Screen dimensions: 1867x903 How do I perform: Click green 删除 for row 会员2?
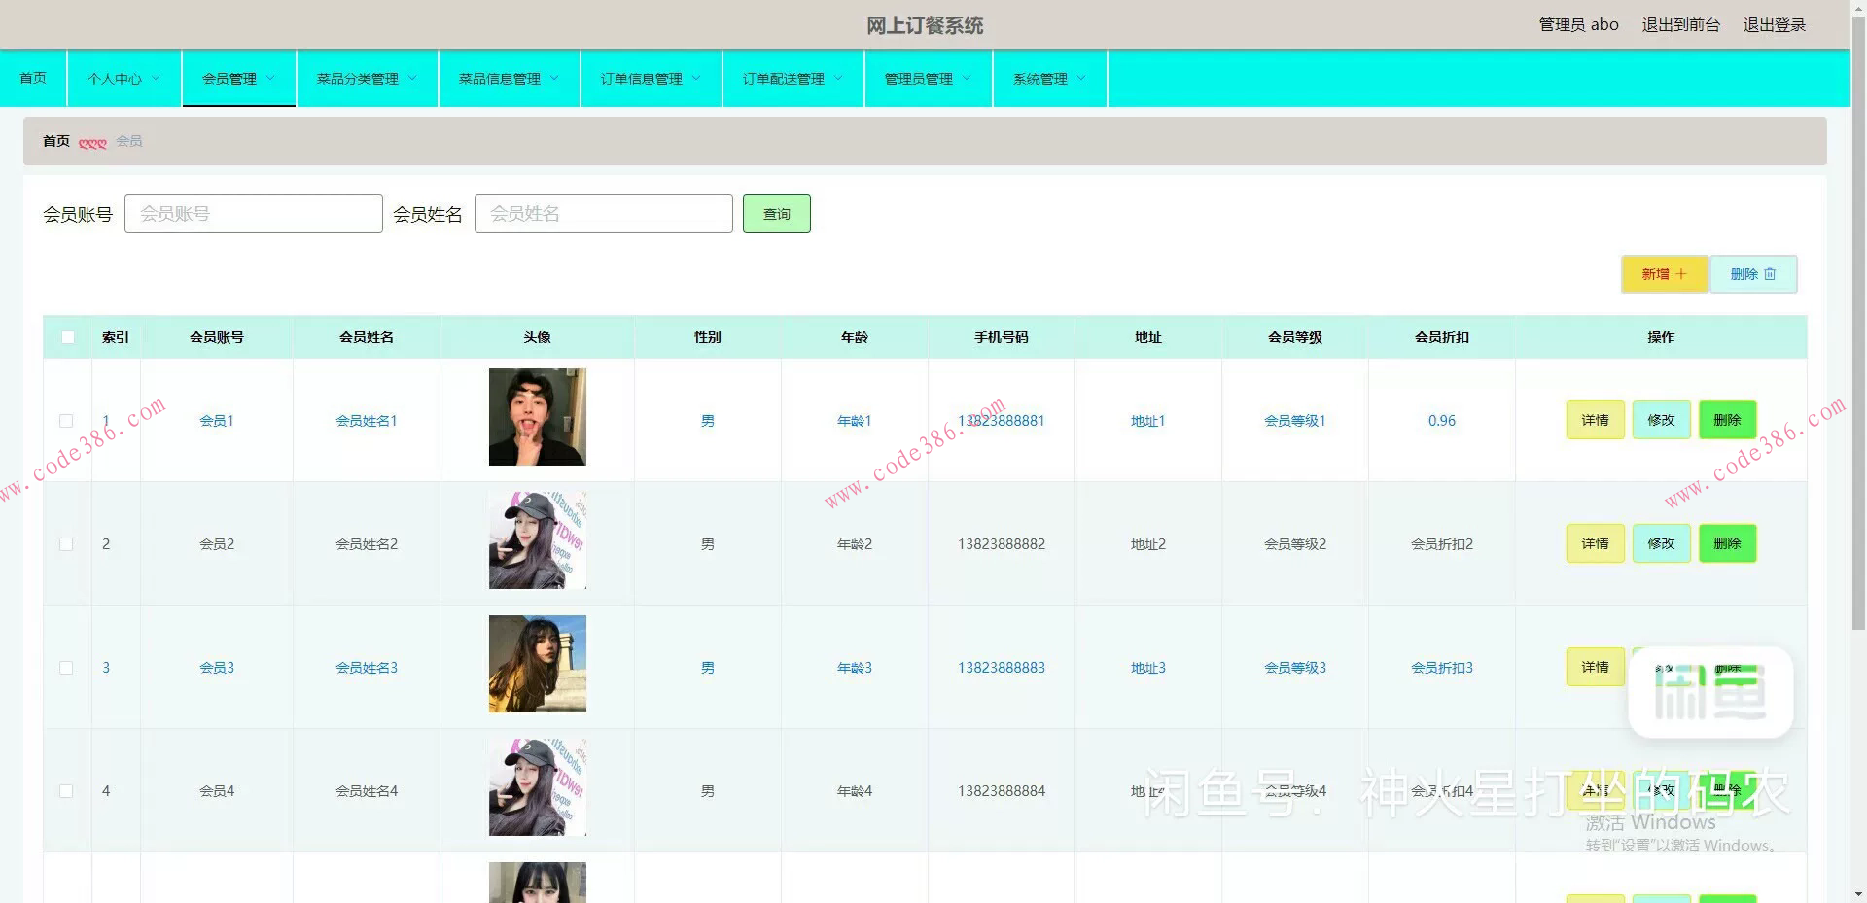(x=1728, y=543)
